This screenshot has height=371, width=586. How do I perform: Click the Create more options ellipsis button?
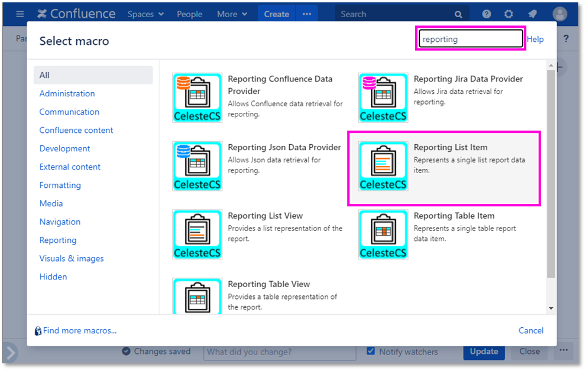(x=307, y=14)
